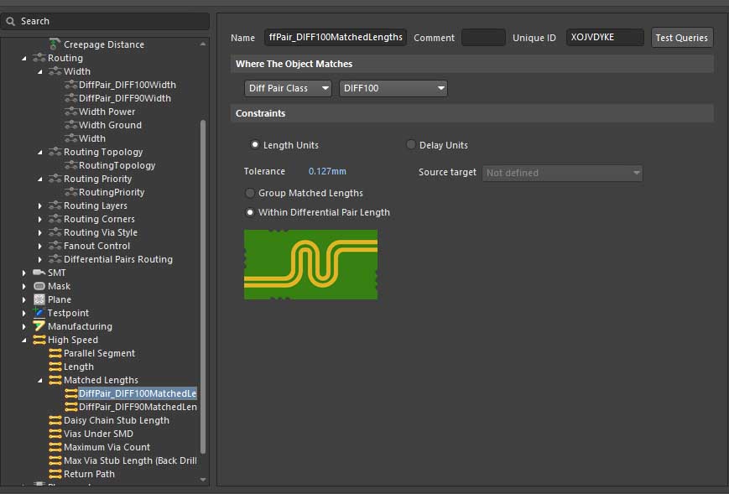Click the Plane category icon
Viewport: 729px width, 494px height.
coord(39,299)
